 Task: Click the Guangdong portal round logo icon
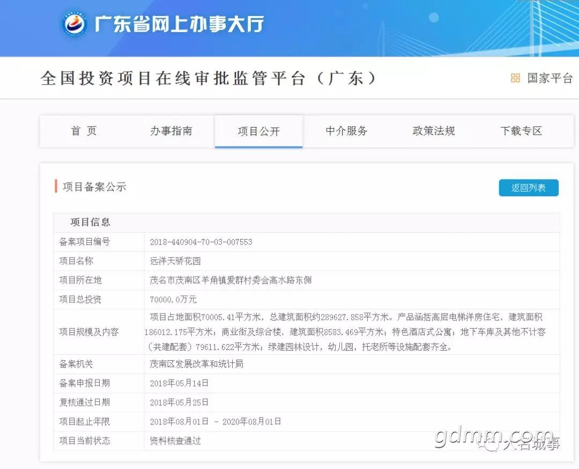coord(74,24)
